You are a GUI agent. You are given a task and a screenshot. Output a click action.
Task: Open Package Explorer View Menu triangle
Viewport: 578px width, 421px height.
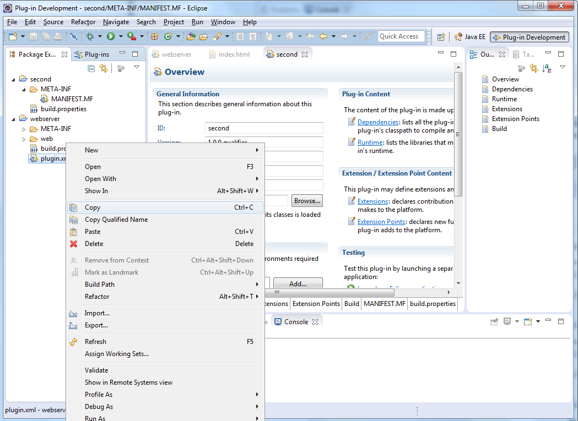tap(137, 67)
